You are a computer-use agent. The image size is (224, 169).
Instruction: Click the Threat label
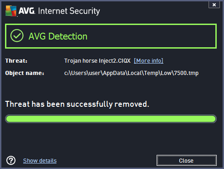[16, 61]
